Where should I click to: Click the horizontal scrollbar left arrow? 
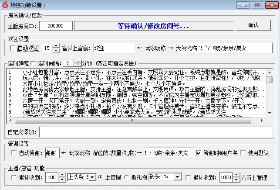pos(11,121)
